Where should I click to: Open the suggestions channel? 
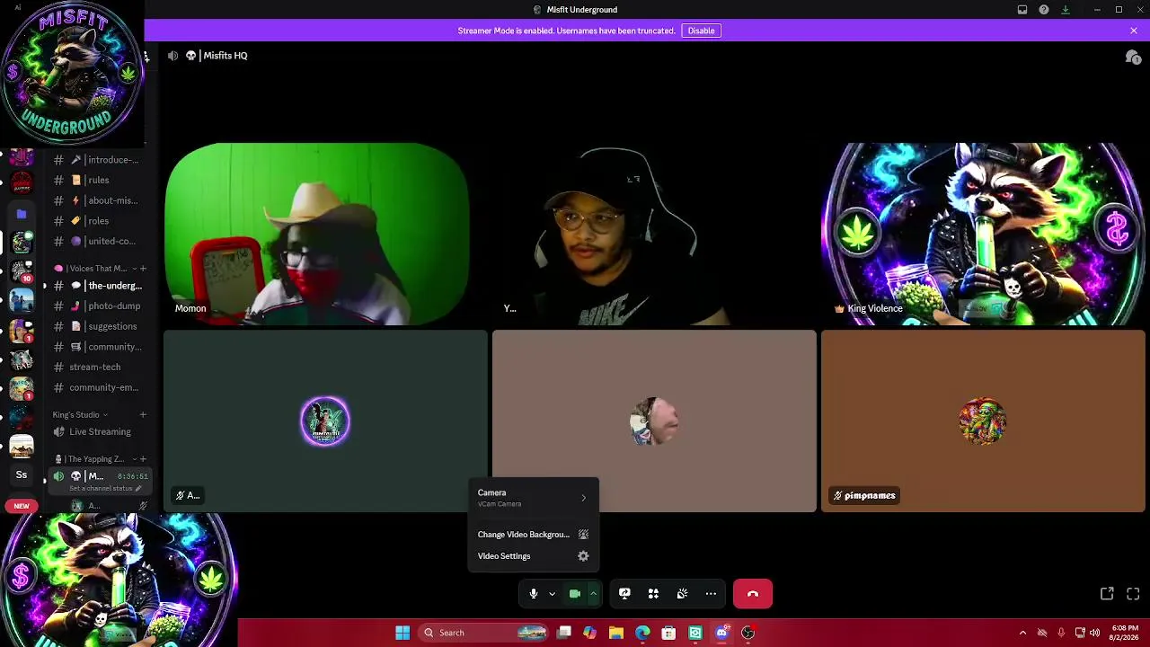pyautogui.click(x=99, y=326)
